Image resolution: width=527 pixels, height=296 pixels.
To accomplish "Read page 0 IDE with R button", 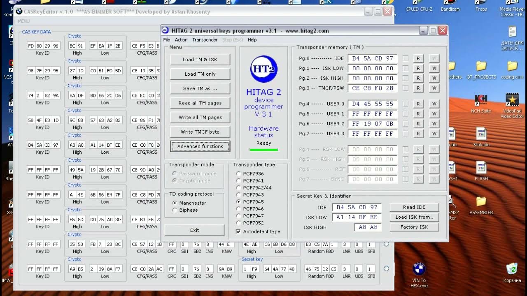I will 418,58.
